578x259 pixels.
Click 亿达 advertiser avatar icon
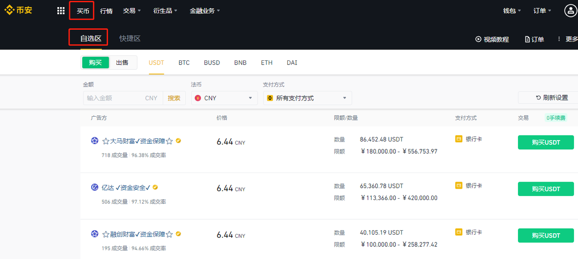[95, 187]
